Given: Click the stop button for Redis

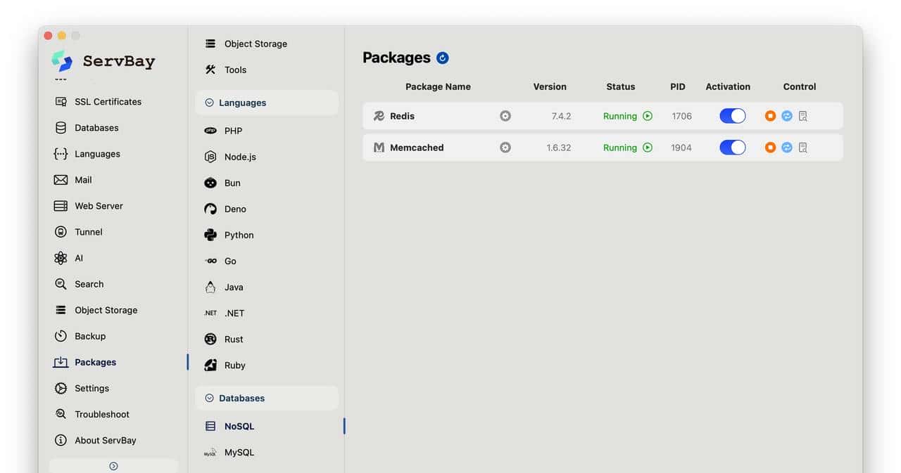Looking at the screenshot, I should coord(770,116).
